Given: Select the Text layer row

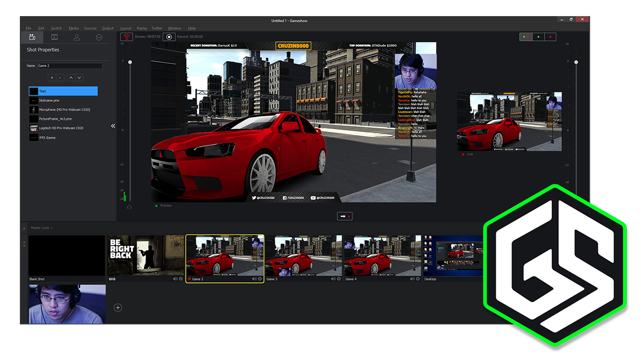Looking at the screenshot, I should pos(63,91).
